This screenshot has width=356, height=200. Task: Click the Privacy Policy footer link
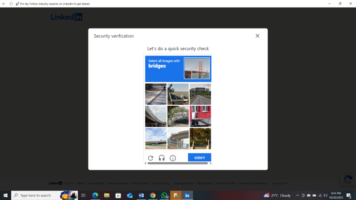tap(140, 183)
